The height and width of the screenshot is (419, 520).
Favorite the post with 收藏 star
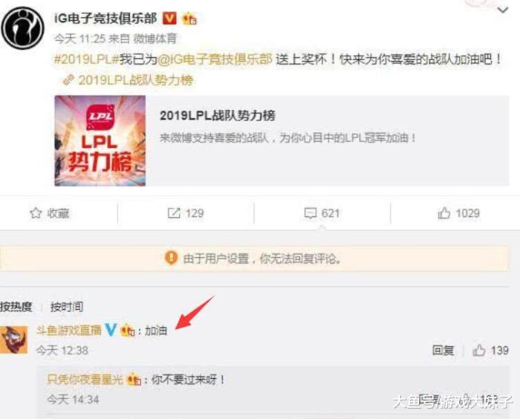pos(50,213)
